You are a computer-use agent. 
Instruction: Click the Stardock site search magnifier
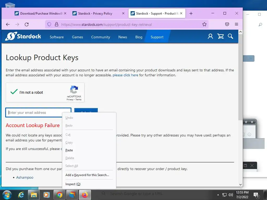(230, 36)
